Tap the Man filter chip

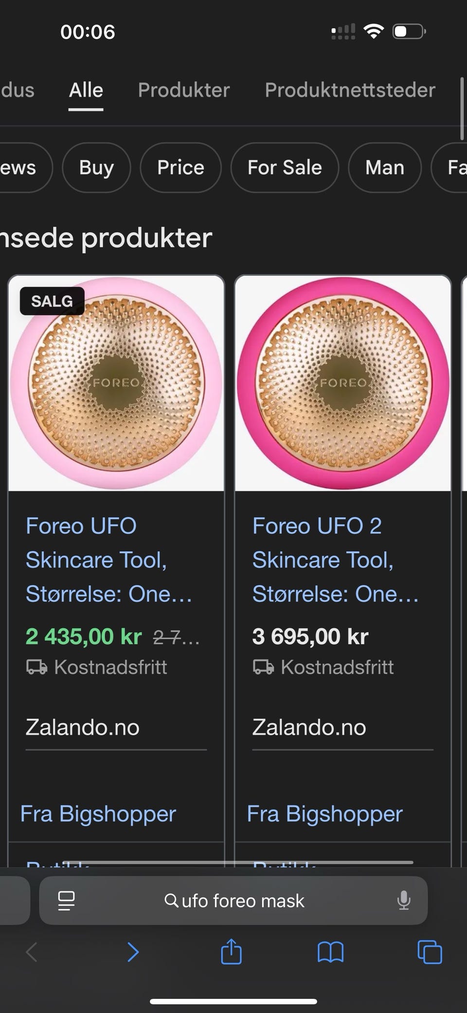(x=384, y=167)
